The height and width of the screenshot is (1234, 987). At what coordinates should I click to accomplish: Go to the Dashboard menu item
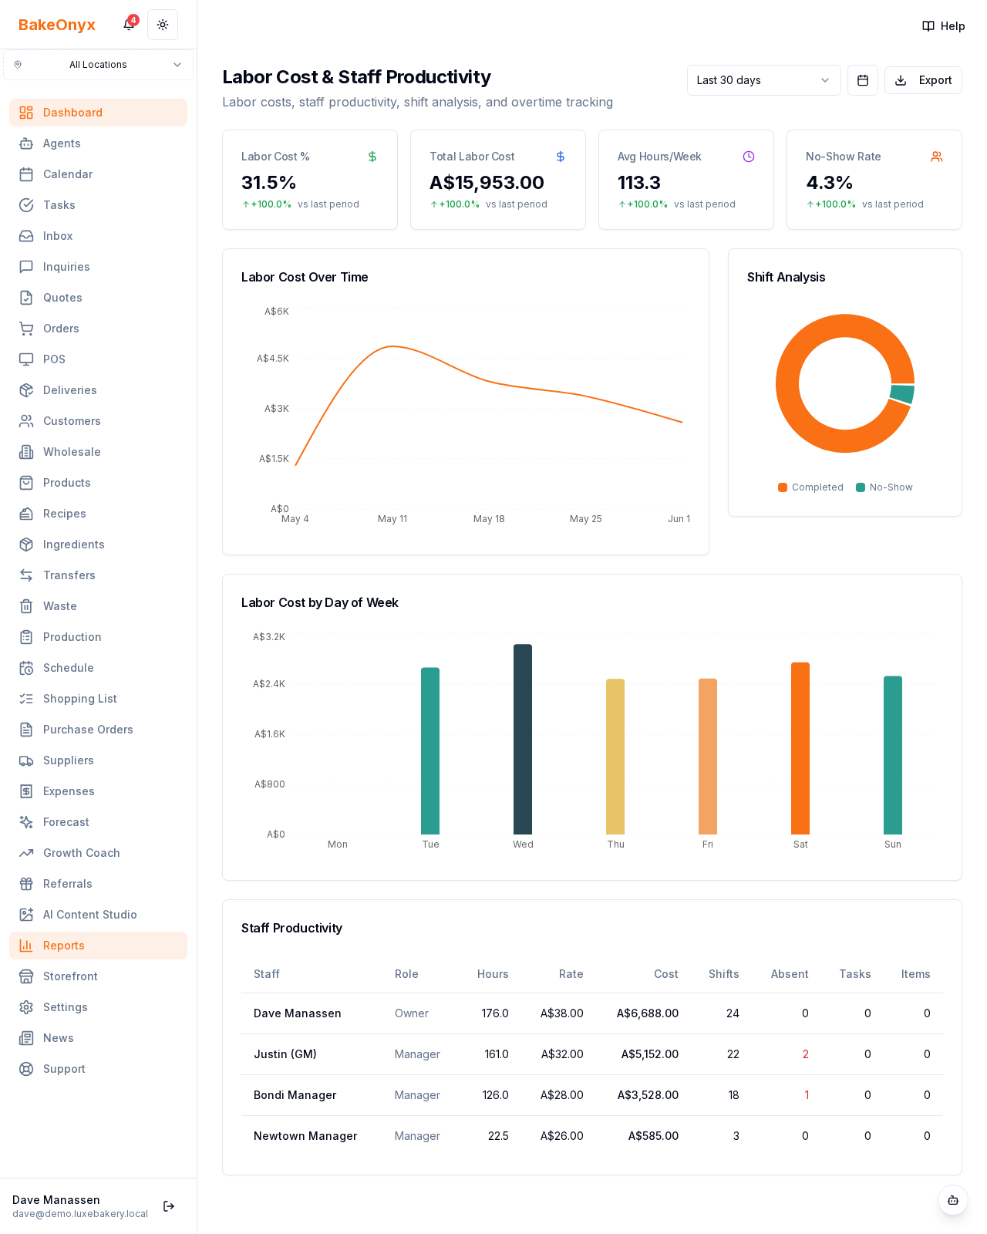(98, 113)
